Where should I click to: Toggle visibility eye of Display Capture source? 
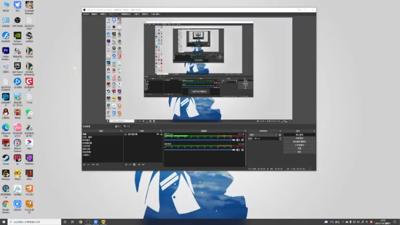coord(157,134)
